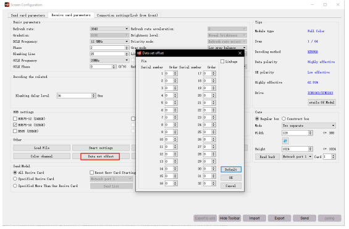Click the Color channel button
349x229 pixels.
coord(41,157)
